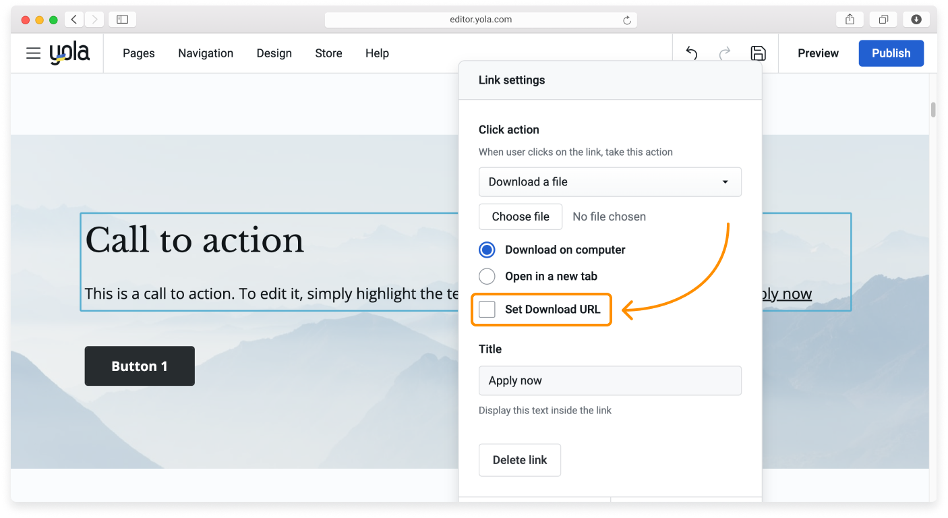The width and height of the screenshot is (948, 518).
Task: Click the redo arrow icon
Action: pyautogui.click(x=725, y=53)
